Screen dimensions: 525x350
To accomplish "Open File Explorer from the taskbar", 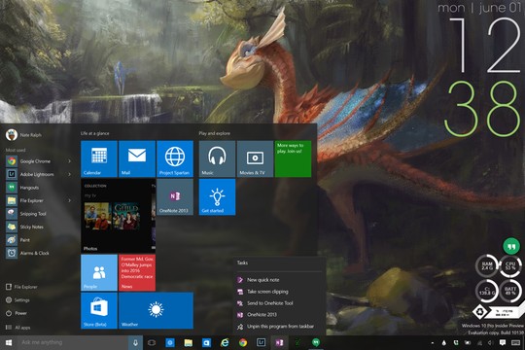I will pos(189,342).
